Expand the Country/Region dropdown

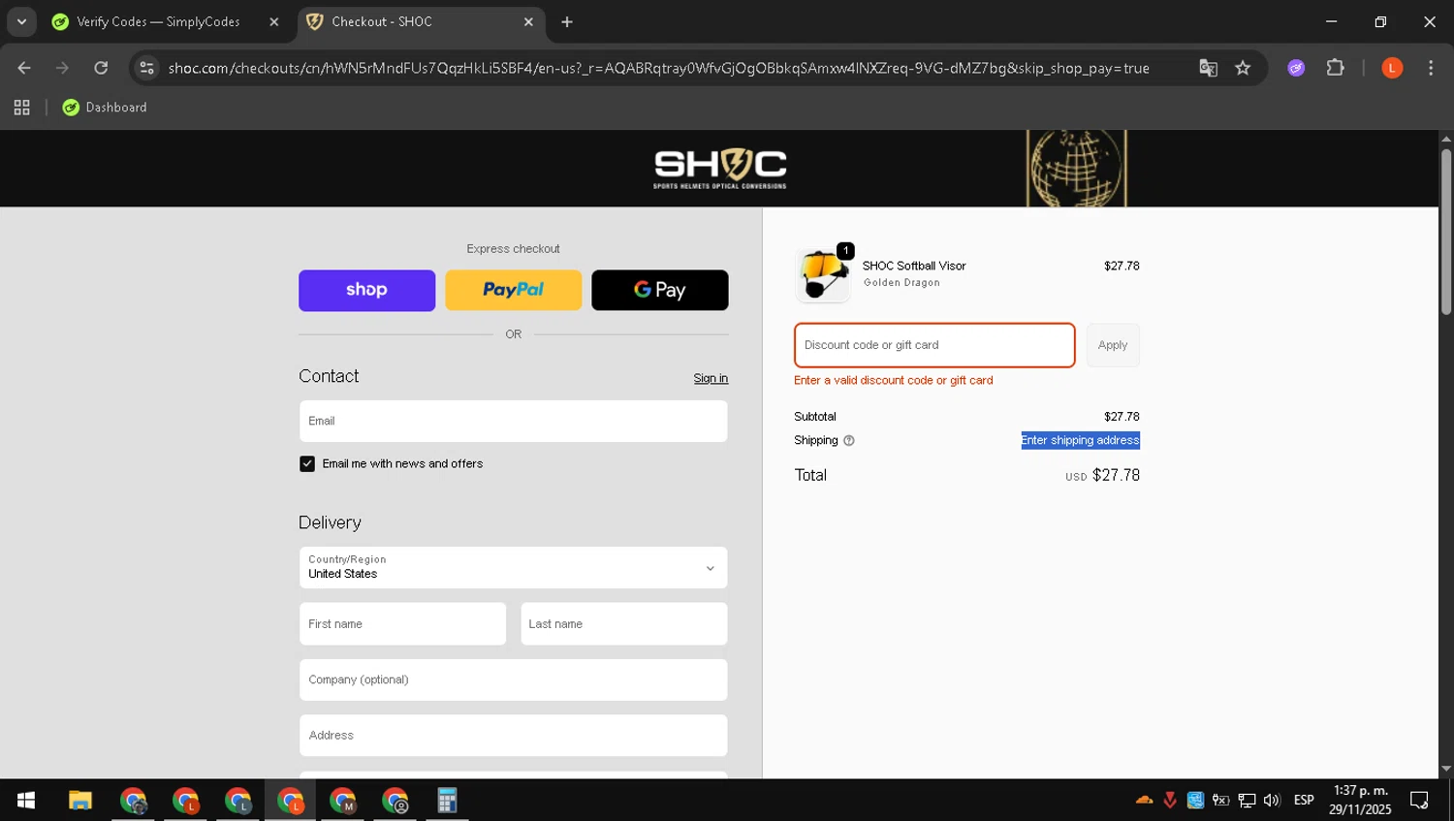(x=513, y=568)
